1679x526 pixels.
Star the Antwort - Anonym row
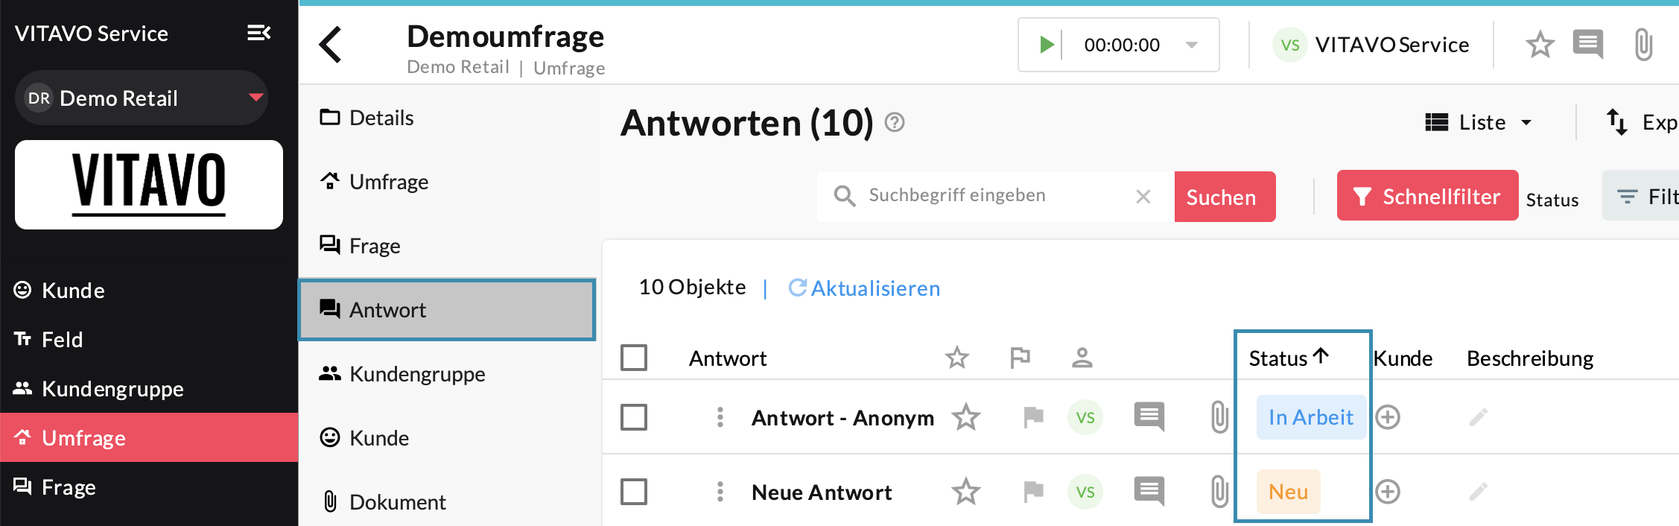966,417
